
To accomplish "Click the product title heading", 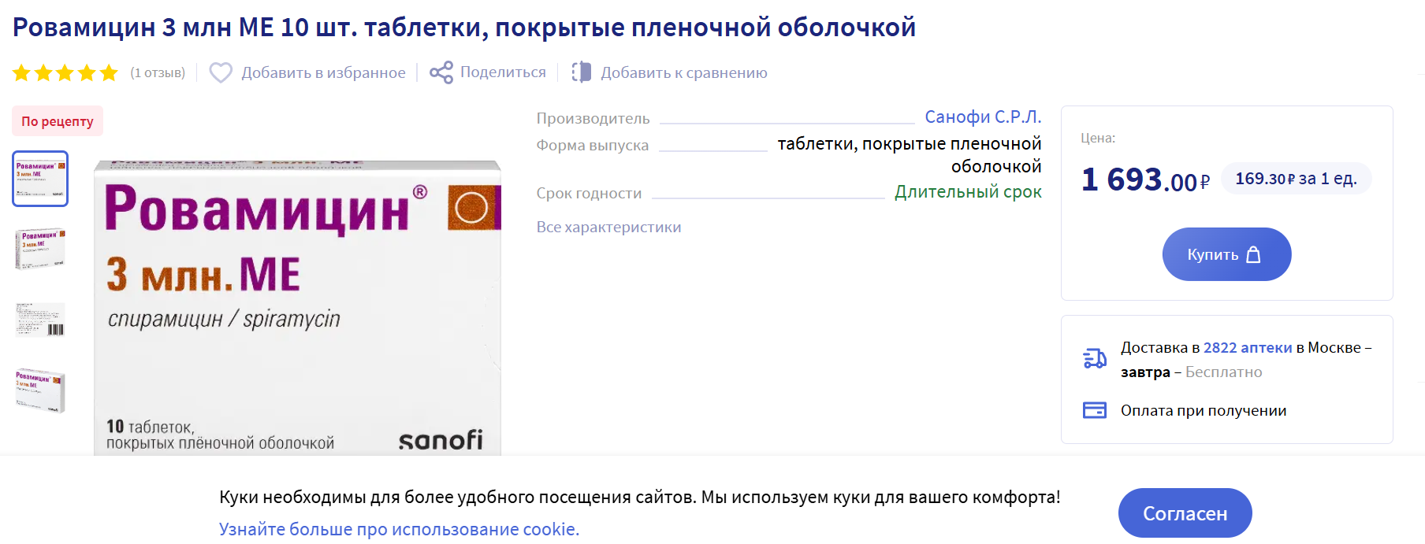I will click(464, 27).
